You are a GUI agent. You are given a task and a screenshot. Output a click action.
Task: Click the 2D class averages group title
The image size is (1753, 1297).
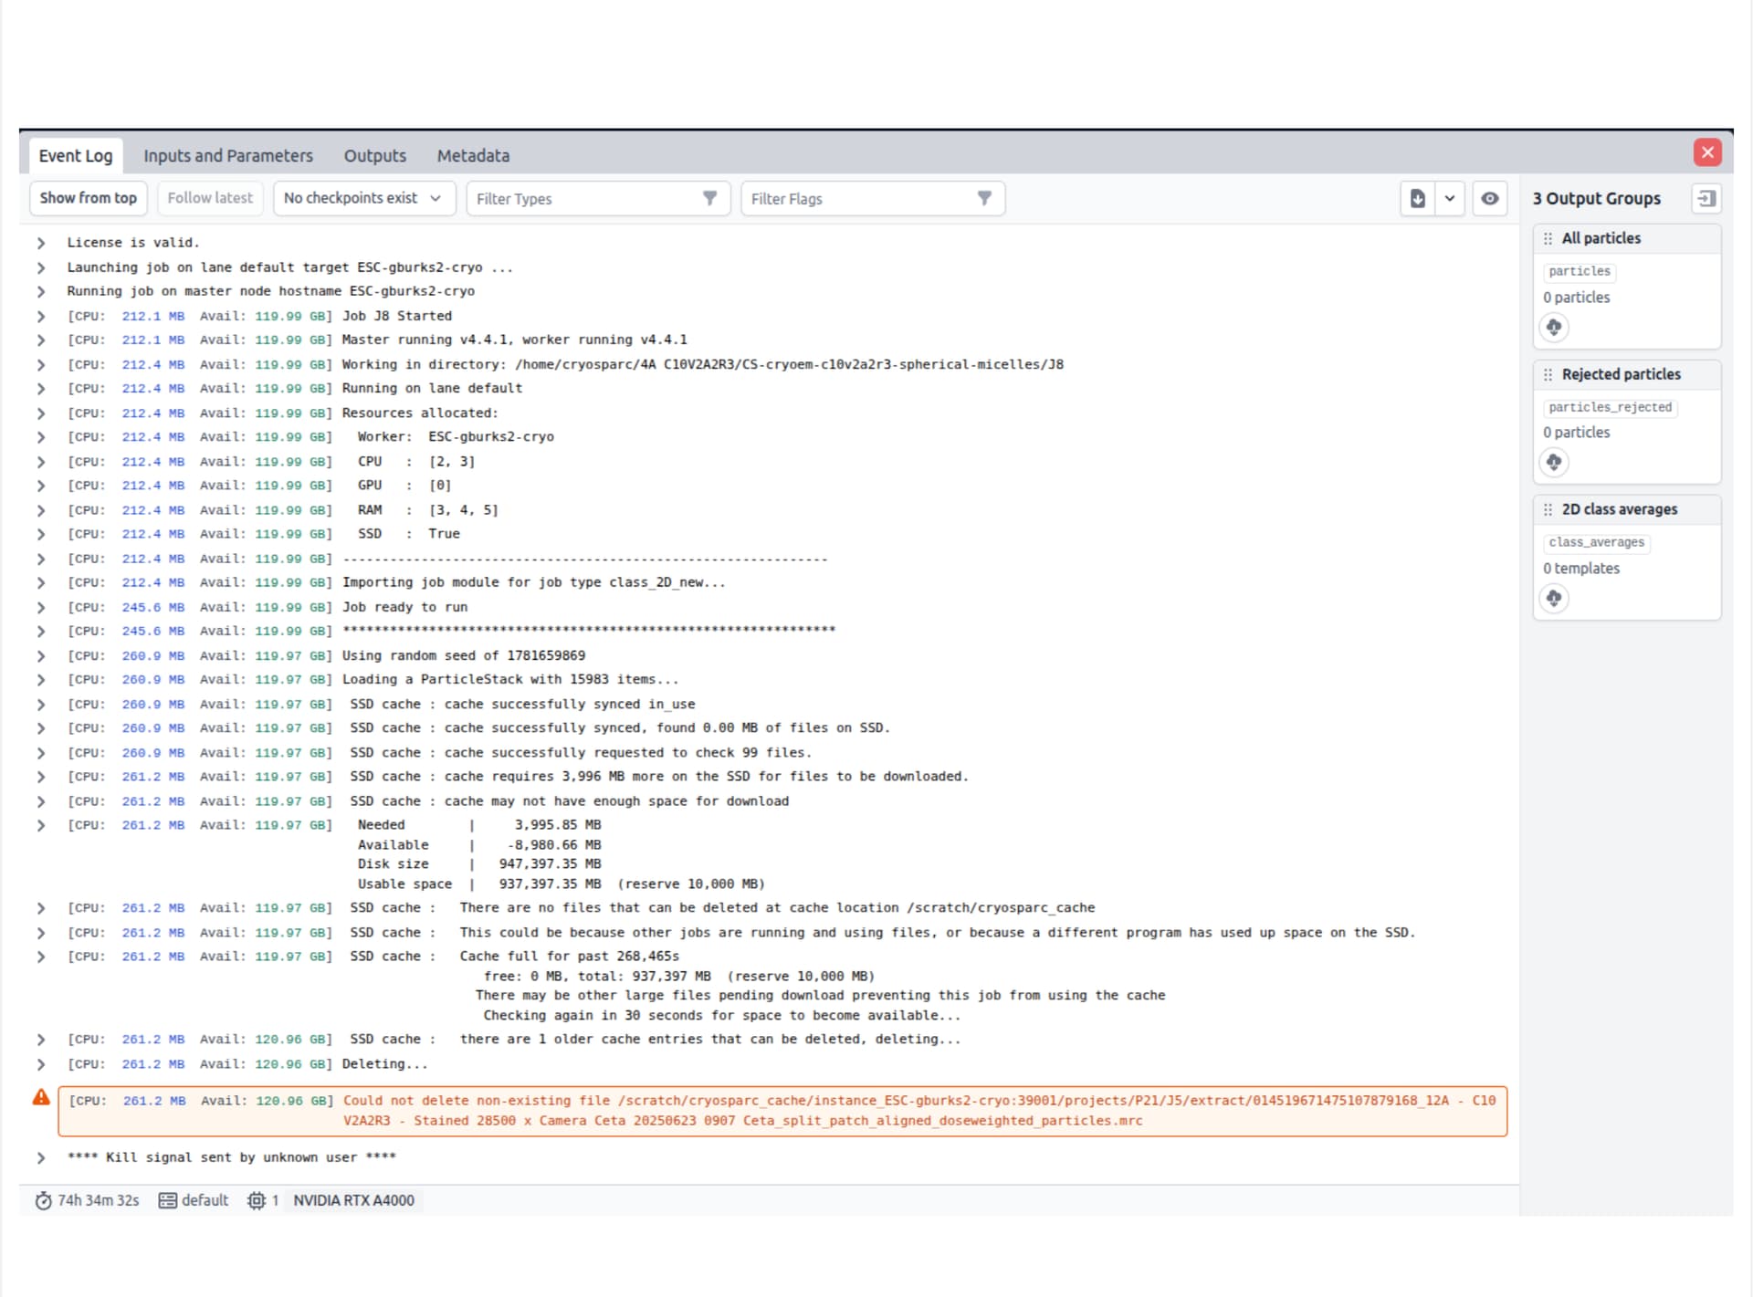tap(1619, 509)
